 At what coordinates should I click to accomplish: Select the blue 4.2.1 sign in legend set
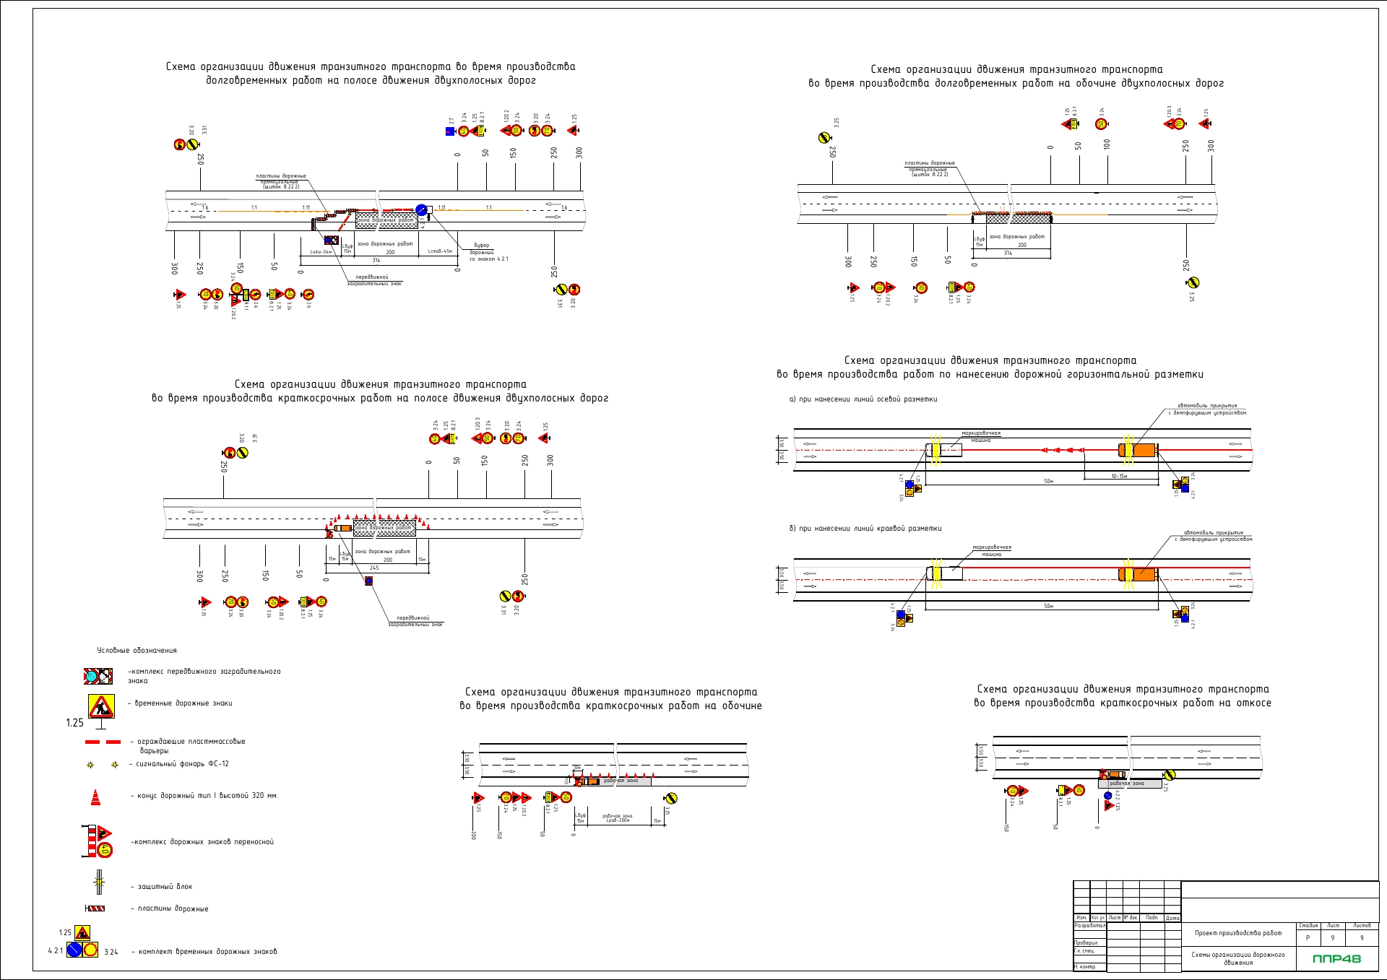coord(74,950)
